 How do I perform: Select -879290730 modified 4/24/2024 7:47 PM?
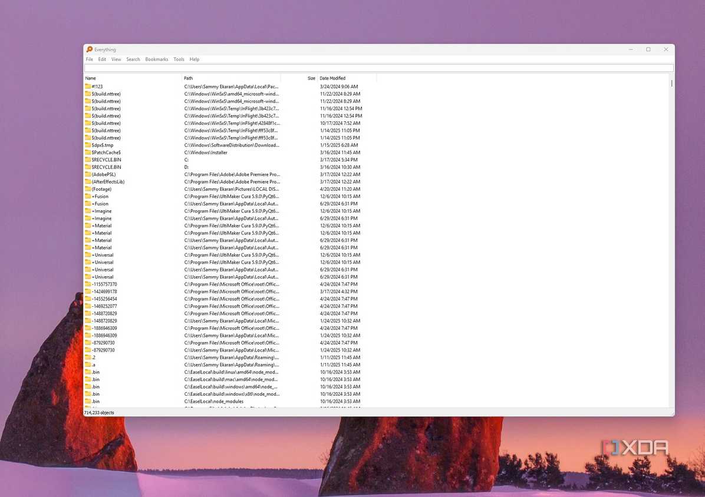103,343
